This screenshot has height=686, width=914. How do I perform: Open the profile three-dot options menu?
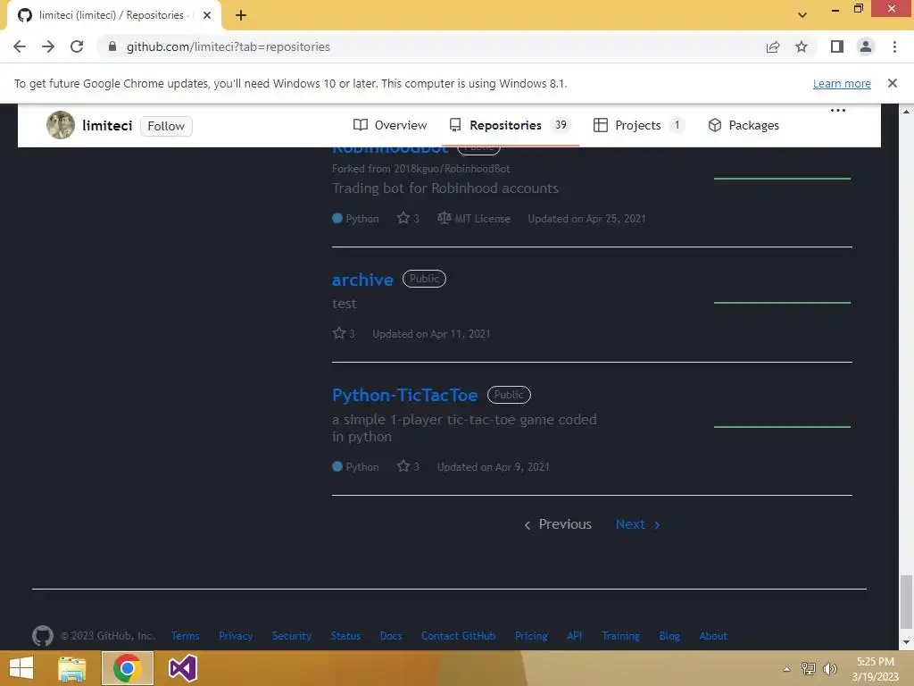click(837, 110)
